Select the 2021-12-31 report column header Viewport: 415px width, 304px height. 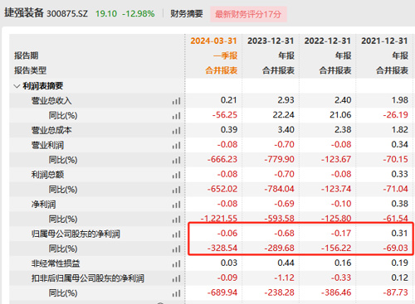point(384,41)
